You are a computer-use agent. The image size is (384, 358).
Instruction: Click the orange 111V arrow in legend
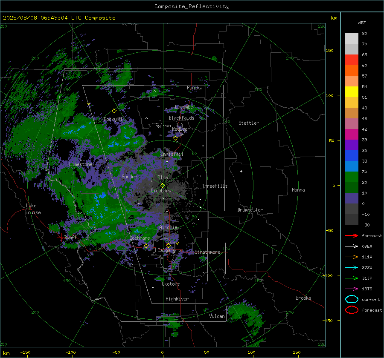click(x=352, y=257)
